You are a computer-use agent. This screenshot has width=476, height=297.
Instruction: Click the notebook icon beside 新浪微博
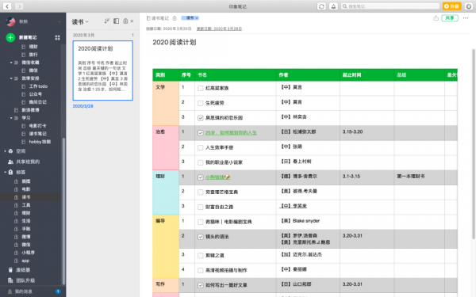(17, 110)
